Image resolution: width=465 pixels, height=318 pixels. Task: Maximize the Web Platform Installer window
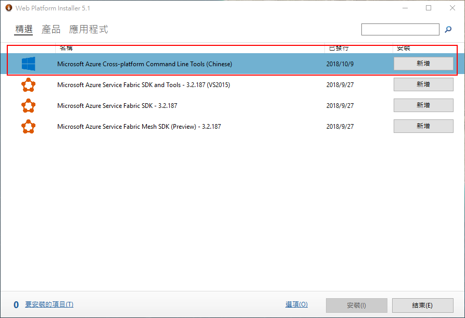(429, 8)
